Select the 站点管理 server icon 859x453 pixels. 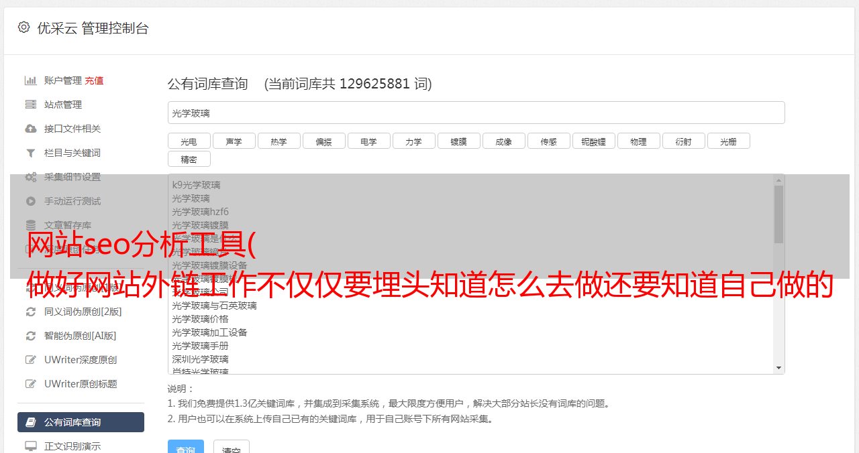31,105
